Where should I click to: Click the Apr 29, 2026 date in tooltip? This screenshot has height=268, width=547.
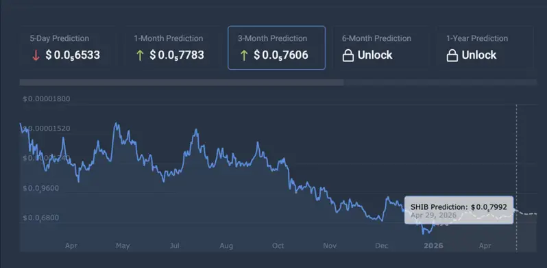(433, 215)
